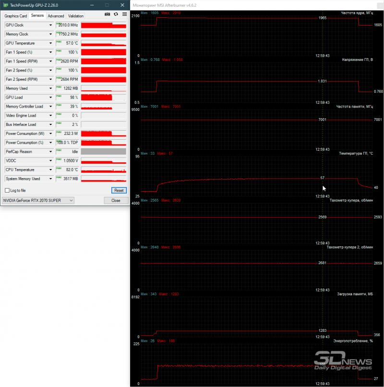Expand the Fan 2 Speed (%) dropdown
Image resolution: width=384 pixels, height=387 pixels.
(x=50, y=70)
